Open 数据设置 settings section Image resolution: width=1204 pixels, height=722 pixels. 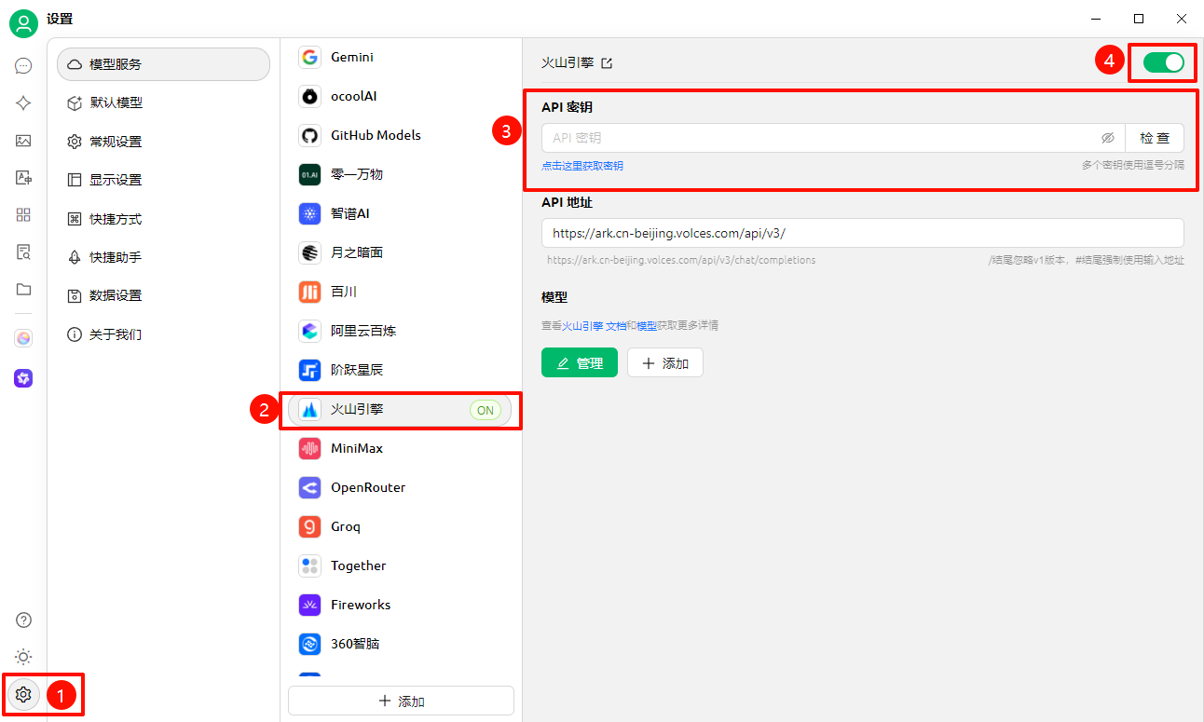163,295
